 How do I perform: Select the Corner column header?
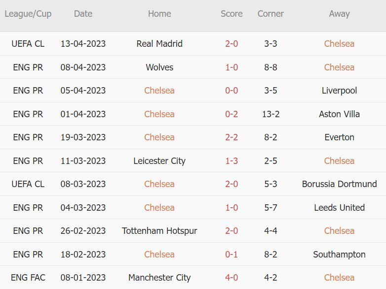point(270,14)
